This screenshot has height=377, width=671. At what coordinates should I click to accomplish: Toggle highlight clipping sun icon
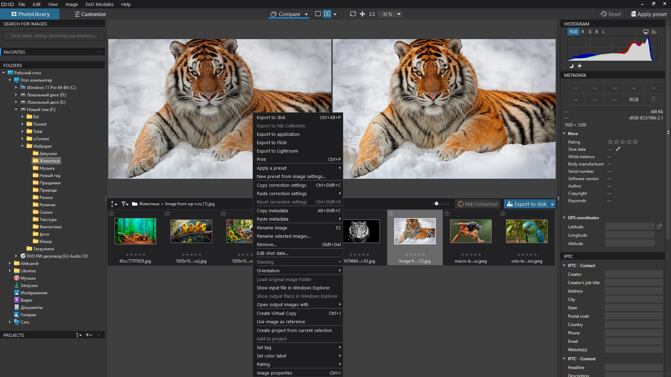[579, 66]
